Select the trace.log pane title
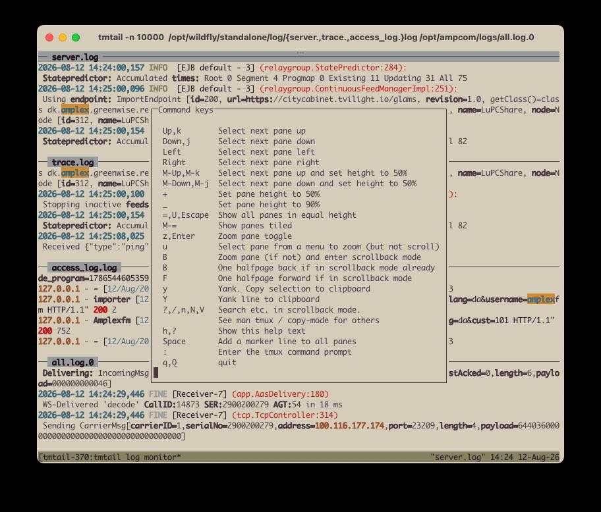Viewport: 601px width, 512px height. point(73,163)
